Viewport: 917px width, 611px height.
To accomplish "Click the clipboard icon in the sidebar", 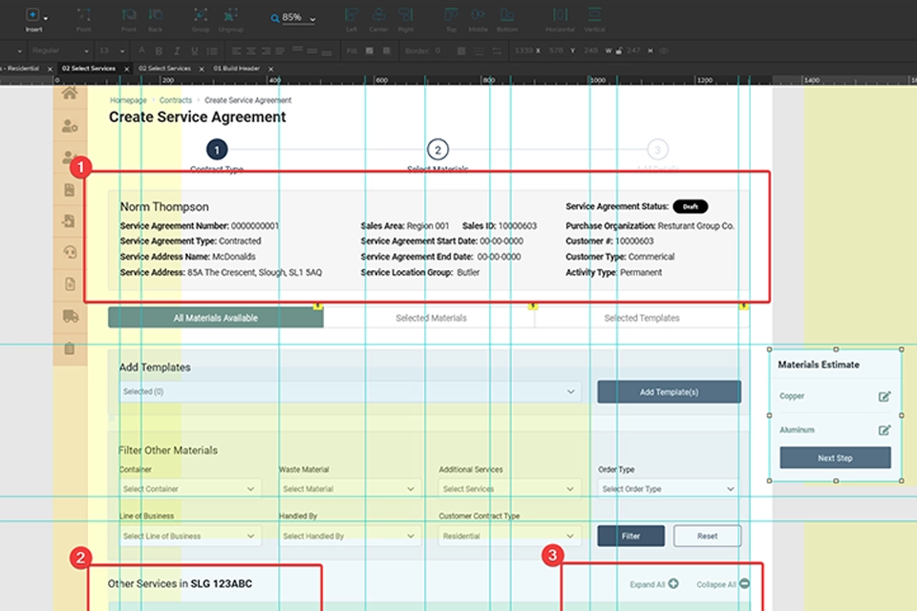I will point(70,348).
